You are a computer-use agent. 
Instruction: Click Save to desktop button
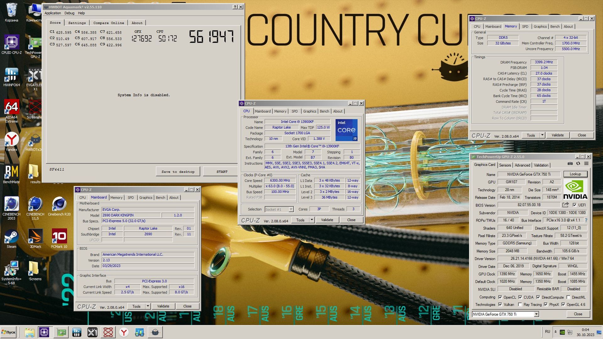(178, 172)
